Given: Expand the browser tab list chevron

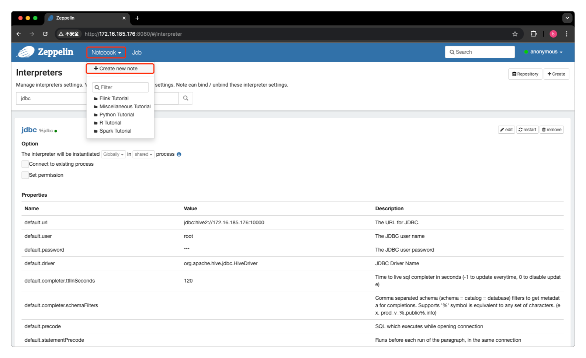Looking at the screenshot, I should (x=567, y=18).
